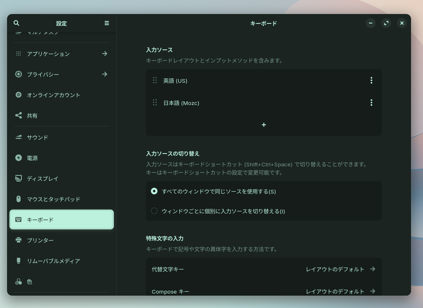Switch to 電源 settings
Image resolution: width=423 pixels, height=308 pixels.
tap(61, 158)
